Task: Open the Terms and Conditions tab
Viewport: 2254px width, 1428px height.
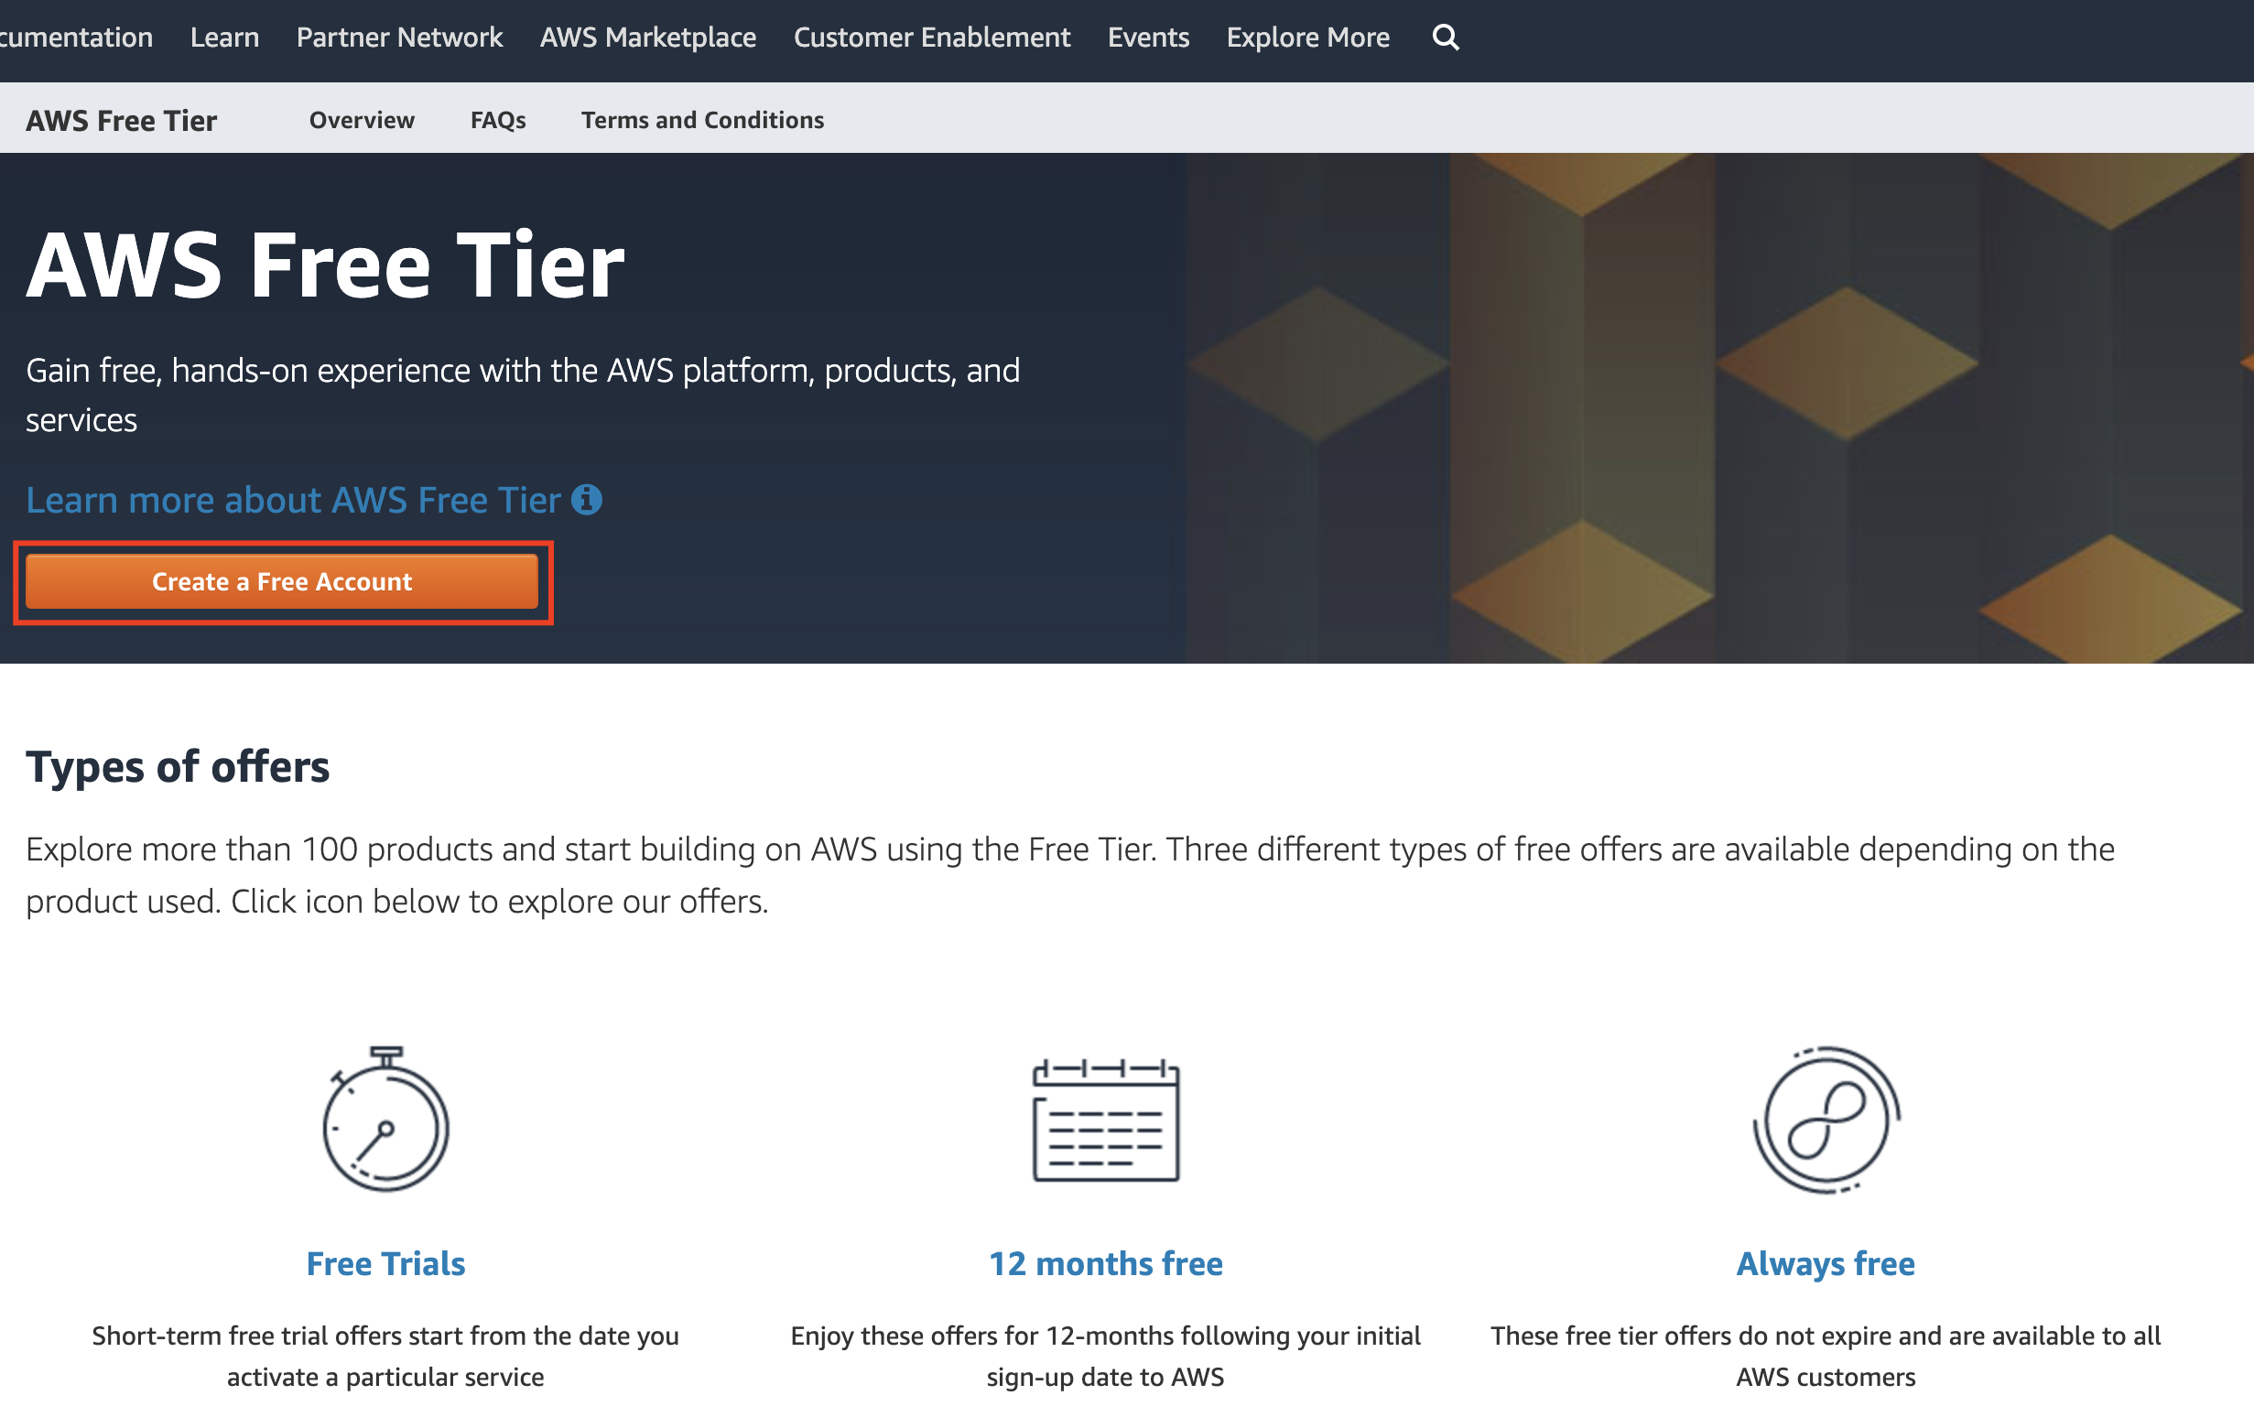Action: (x=702, y=120)
